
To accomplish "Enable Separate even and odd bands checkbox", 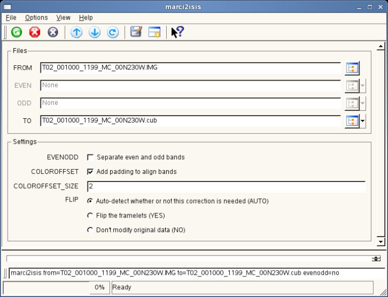I will tap(91, 157).
